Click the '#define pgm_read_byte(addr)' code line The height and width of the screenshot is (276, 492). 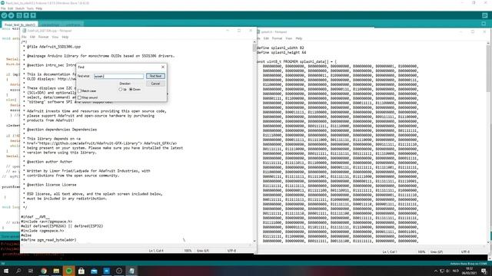click(x=48, y=240)
